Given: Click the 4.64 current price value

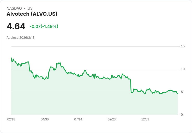Looking at the screenshot, I should [x=16, y=26].
